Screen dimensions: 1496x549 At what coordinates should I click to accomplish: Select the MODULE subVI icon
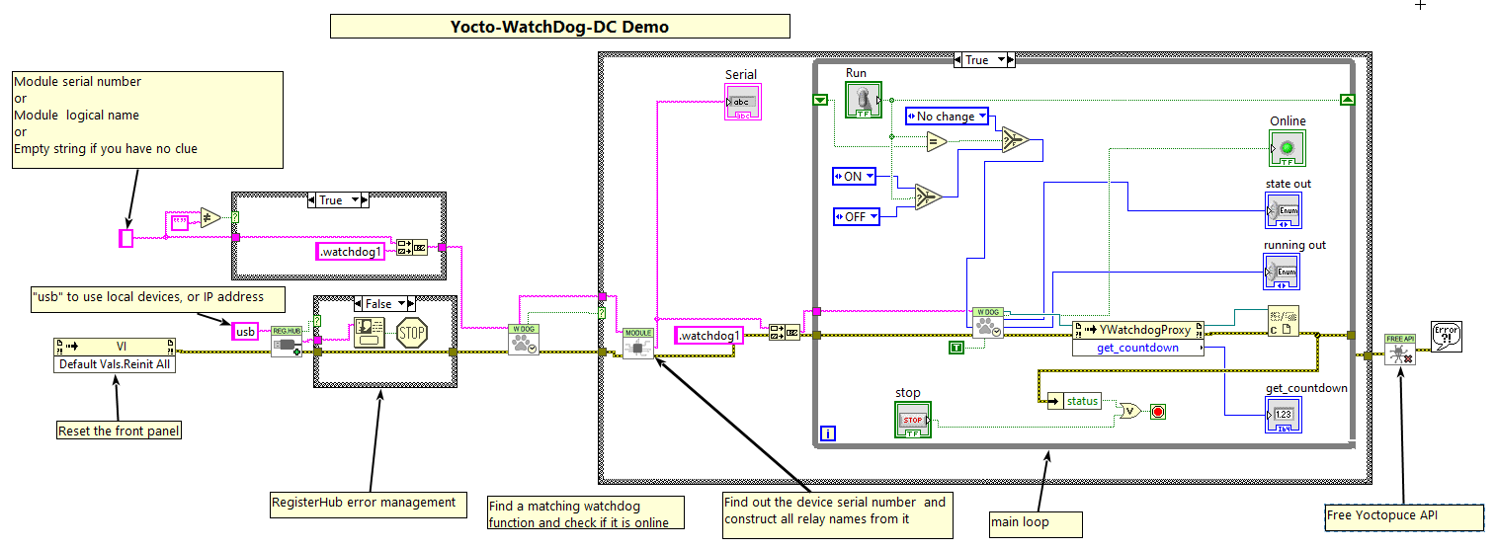pos(637,343)
